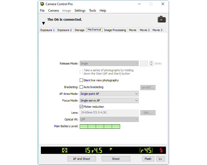The image size is (207, 165).
Task: Click the metering mode icon in LCD panel
Action: [x=65, y=150]
